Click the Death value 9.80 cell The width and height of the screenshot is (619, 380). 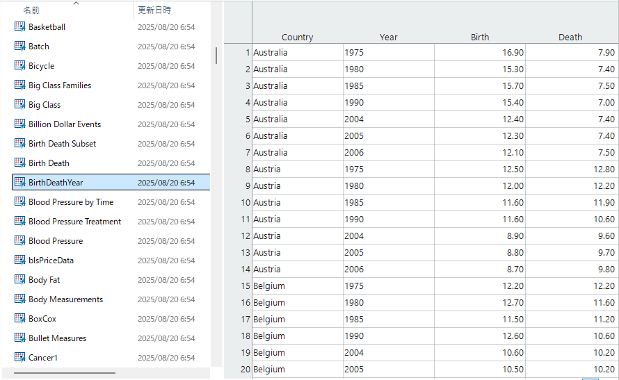[x=571, y=270]
